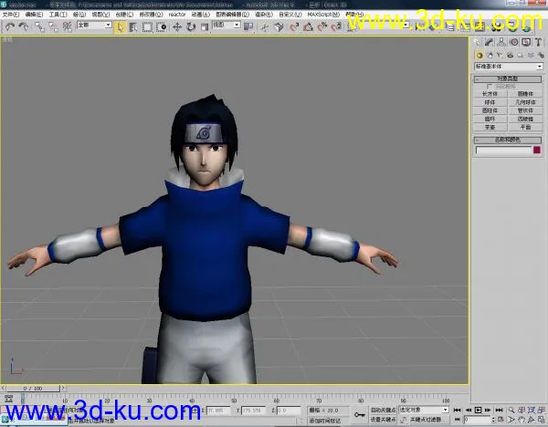Click the Undo arrow icon
Screen dimensions: 548x427
(x=10, y=26)
